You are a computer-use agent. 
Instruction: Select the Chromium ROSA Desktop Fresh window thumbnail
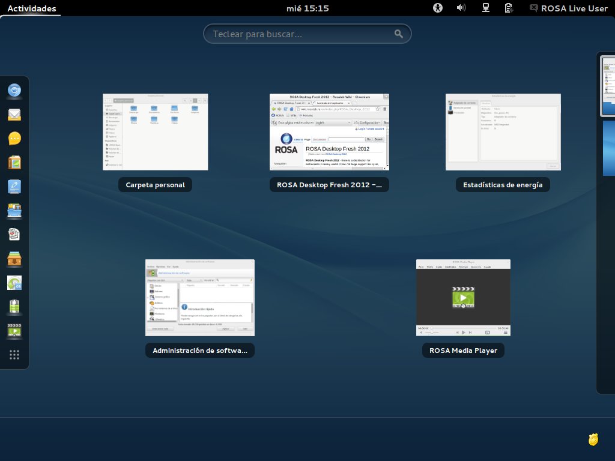tap(330, 131)
